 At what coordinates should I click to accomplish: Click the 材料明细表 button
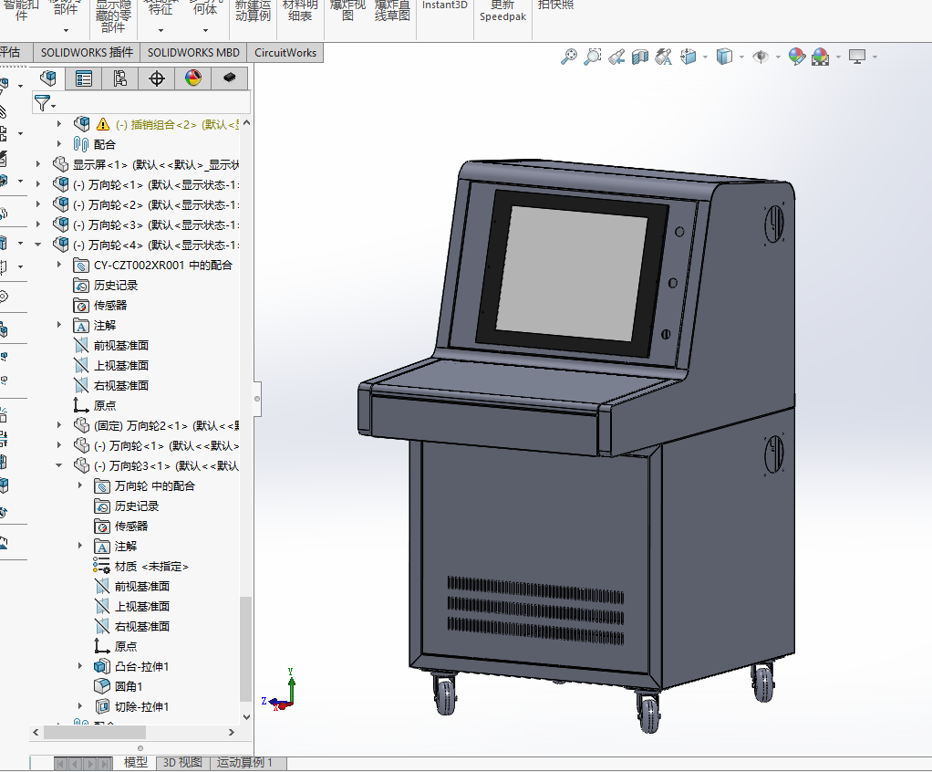click(300, 11)
